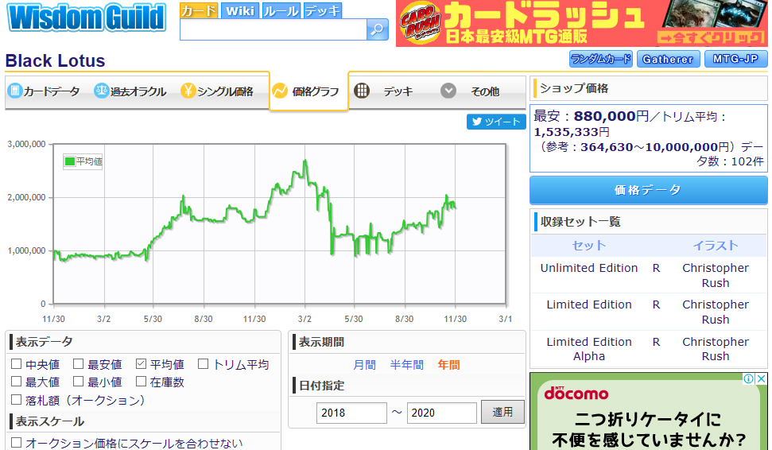Open the ad info icon
The width and height of the screenshot is (772, 450).
[748, 378]
